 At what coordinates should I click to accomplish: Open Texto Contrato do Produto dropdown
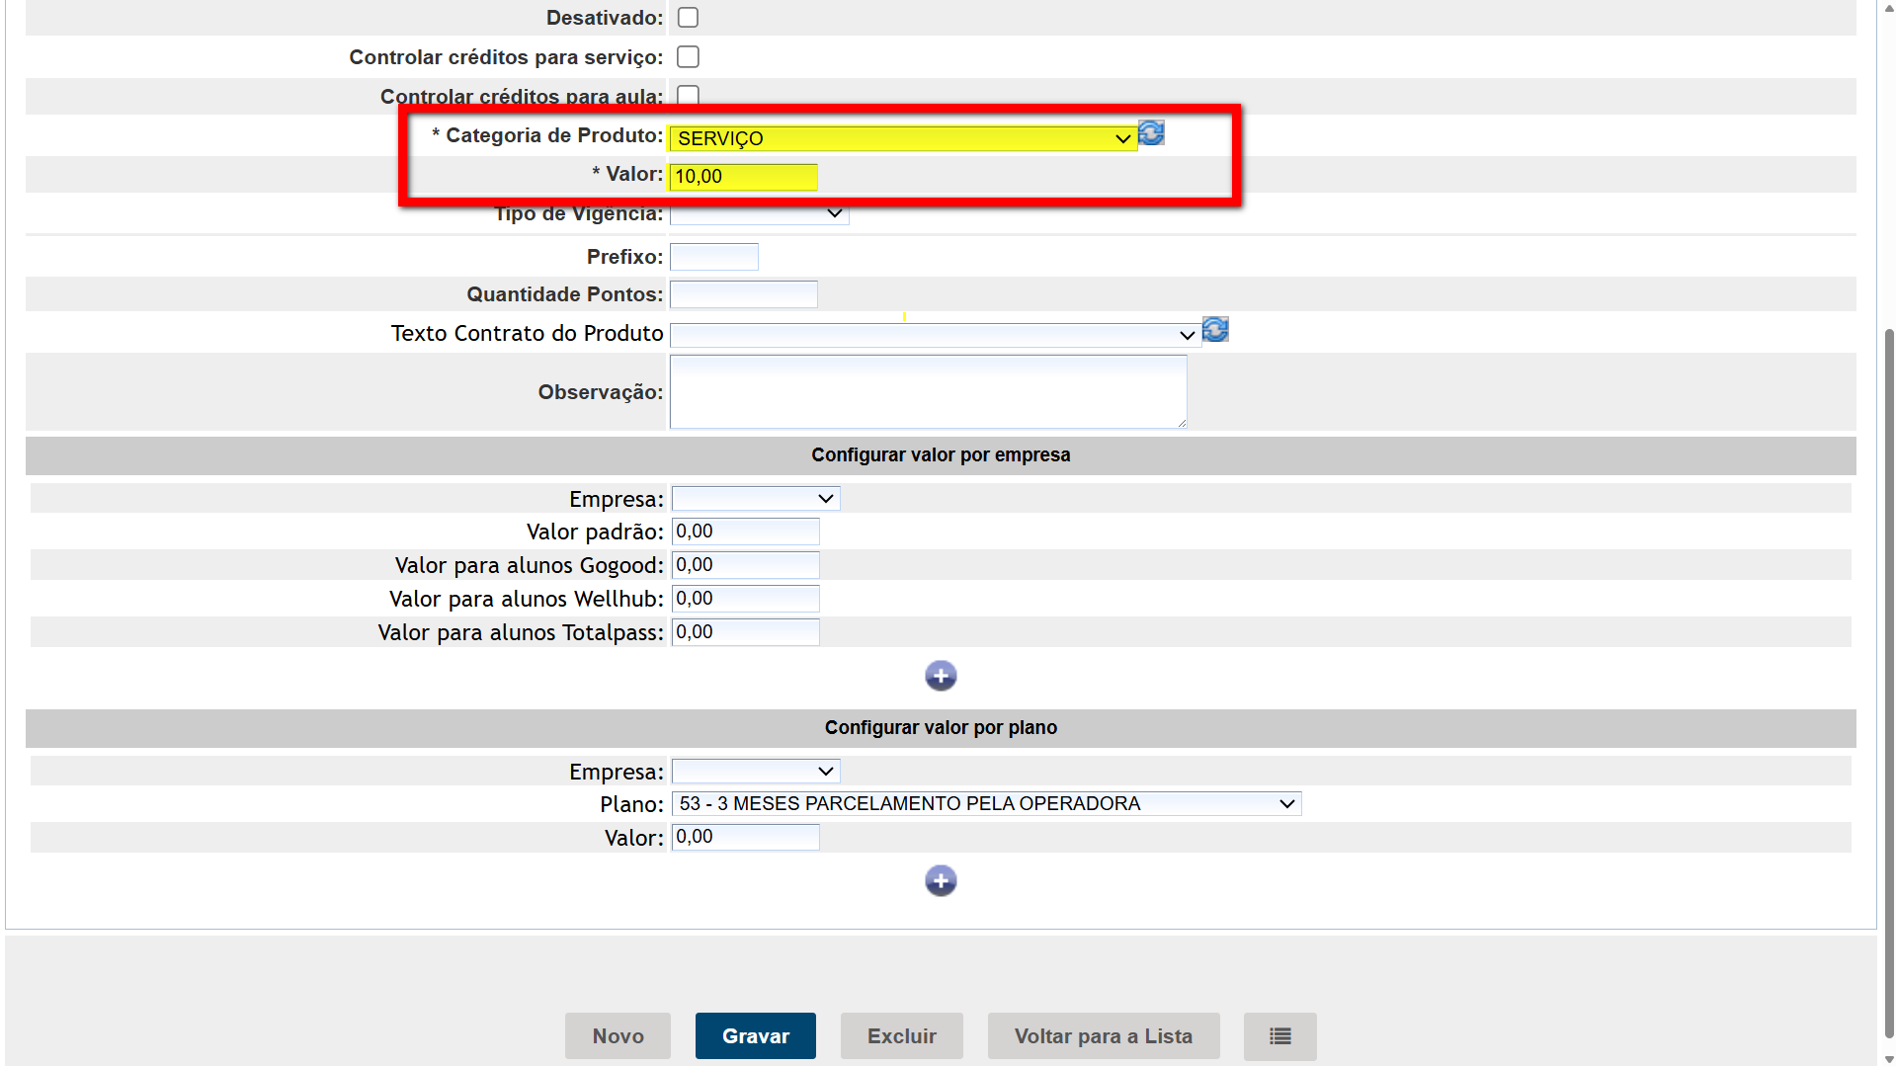935,335
